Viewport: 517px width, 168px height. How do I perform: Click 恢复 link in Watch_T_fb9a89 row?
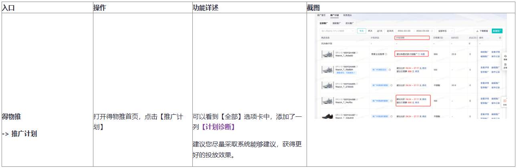click(423, 54)
